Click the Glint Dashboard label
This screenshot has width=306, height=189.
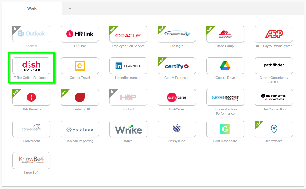coord(225,141)
